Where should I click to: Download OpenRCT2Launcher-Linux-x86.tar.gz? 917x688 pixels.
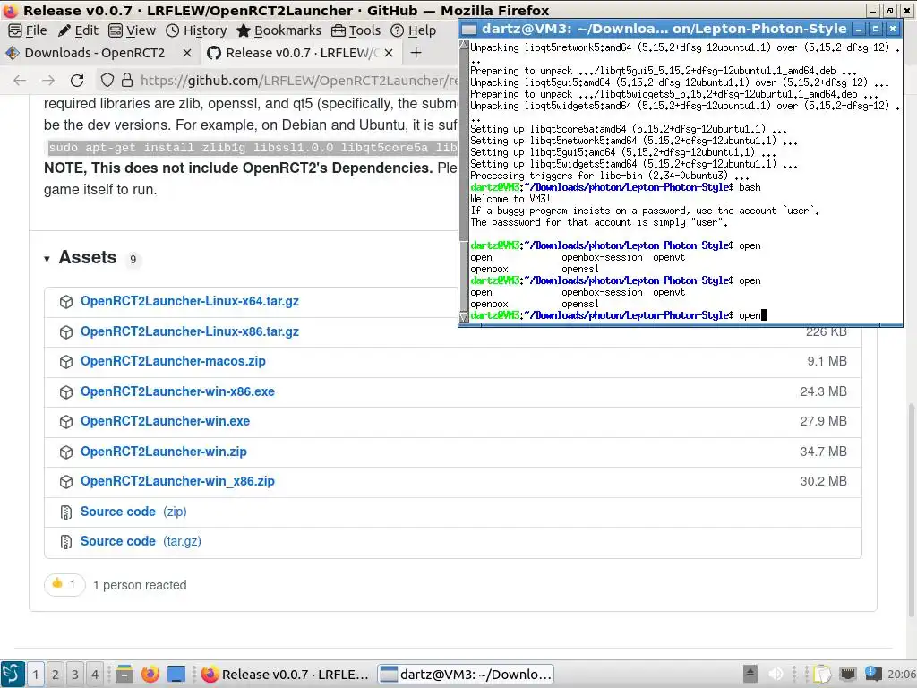pos(190,331)
